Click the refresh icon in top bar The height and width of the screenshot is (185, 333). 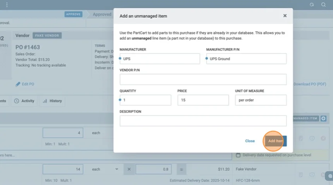click(x=312, y=5)
